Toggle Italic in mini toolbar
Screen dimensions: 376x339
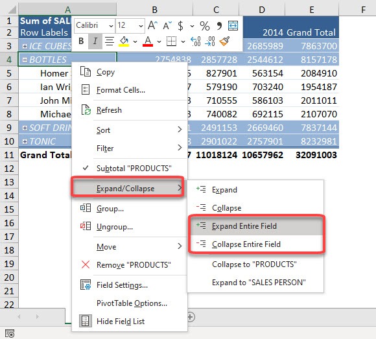(95, 41)
